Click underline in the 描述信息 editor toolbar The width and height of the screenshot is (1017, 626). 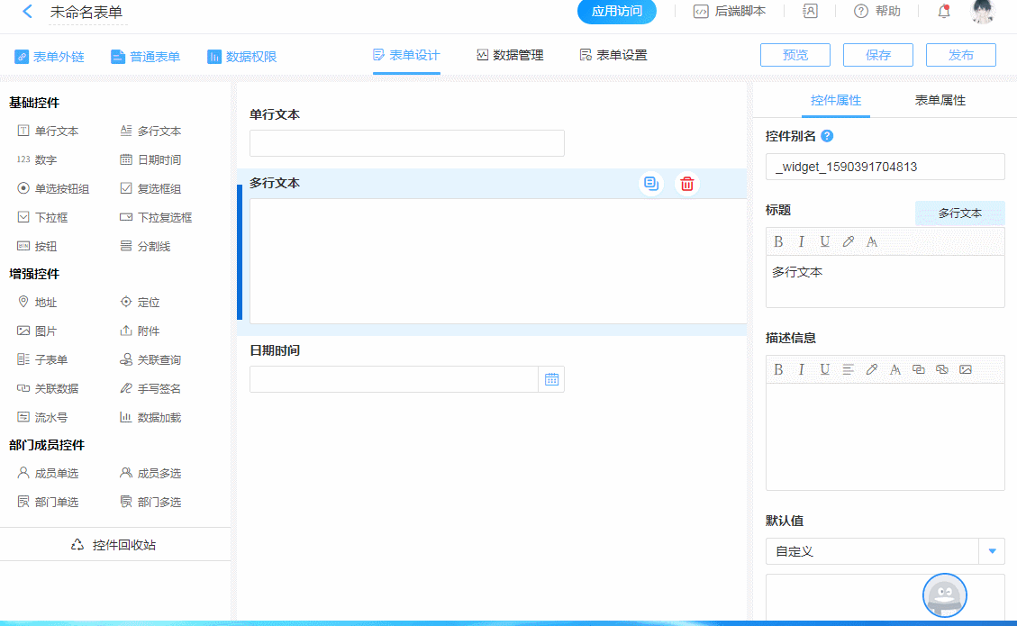[x=825, y=369]
